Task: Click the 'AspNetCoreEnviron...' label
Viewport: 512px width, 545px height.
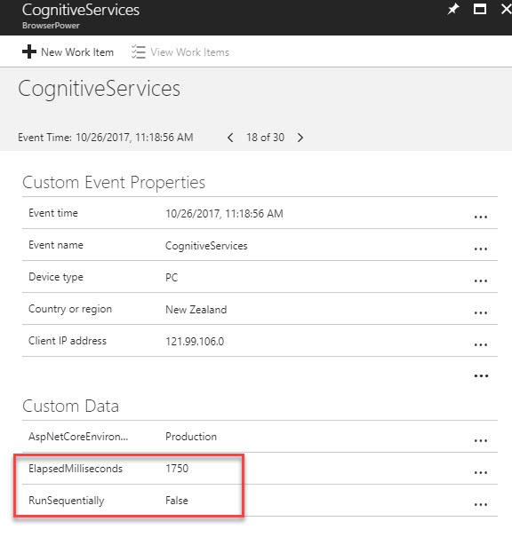Action: point(78,437)
